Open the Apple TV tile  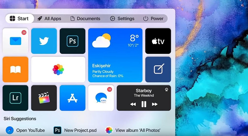click(158, 41)
